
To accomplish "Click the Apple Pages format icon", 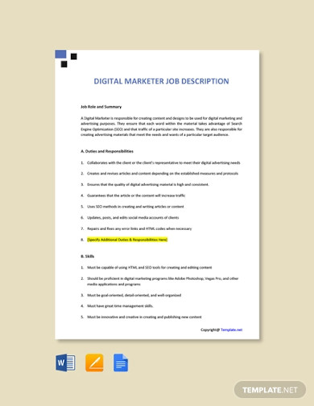I will (94, 363).
